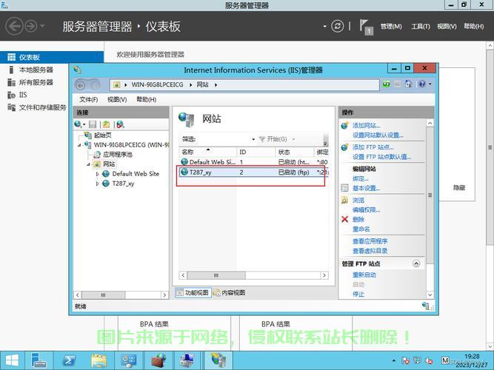Click the save icon in connections toolbar
The height and width of the screenshot is (370, 494).
[93, 124]
